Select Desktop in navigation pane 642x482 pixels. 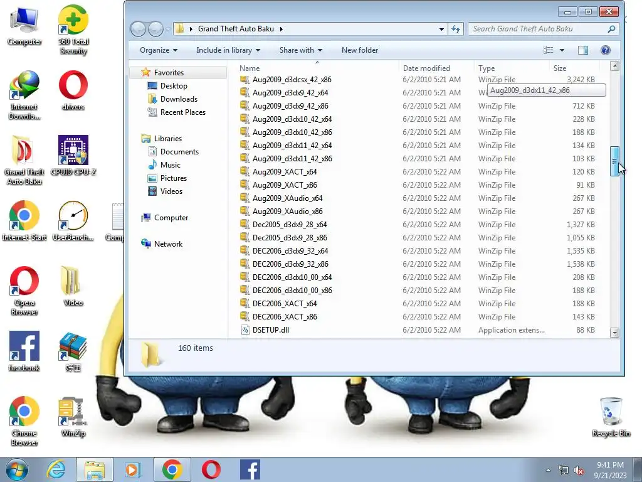[174, 85]
